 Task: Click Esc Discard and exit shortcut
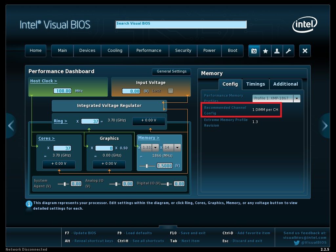(x=242, y=241)
